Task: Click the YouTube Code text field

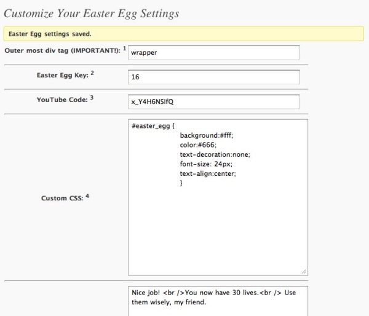Action: pyautogui.click(x=213, y=102)
